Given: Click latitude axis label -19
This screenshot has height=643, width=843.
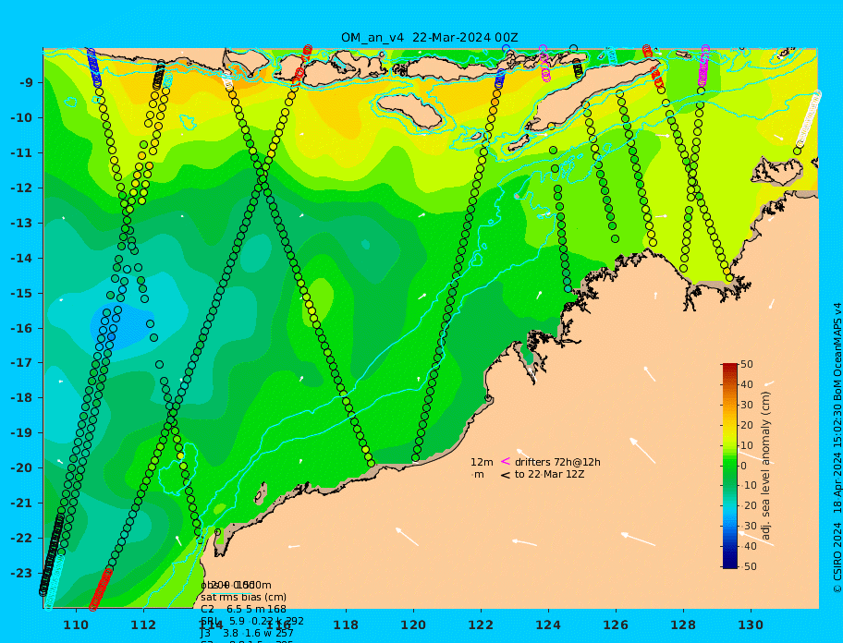Looking at the screenshot, I should (22, 432).
